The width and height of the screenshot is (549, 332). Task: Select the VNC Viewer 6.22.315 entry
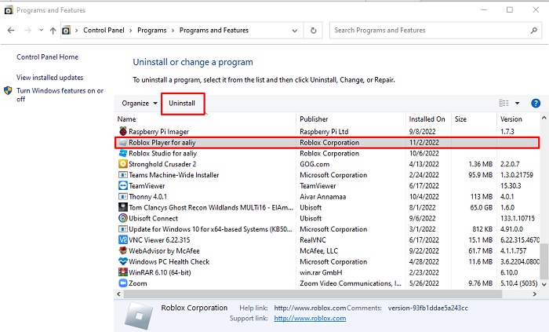click(x=159, y=240)
